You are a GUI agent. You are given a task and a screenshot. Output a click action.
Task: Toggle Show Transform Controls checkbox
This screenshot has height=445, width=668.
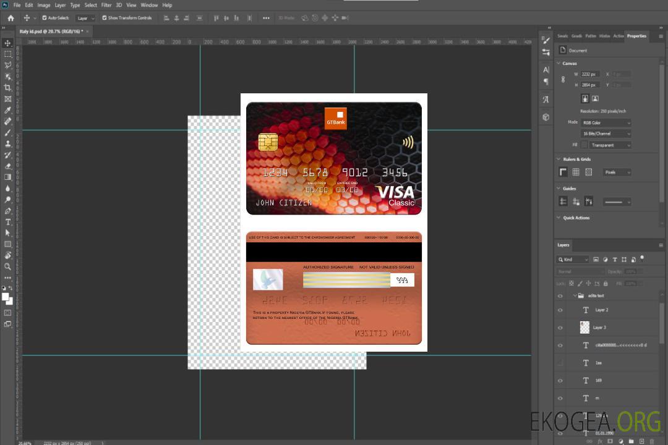[x=105, y=18]
